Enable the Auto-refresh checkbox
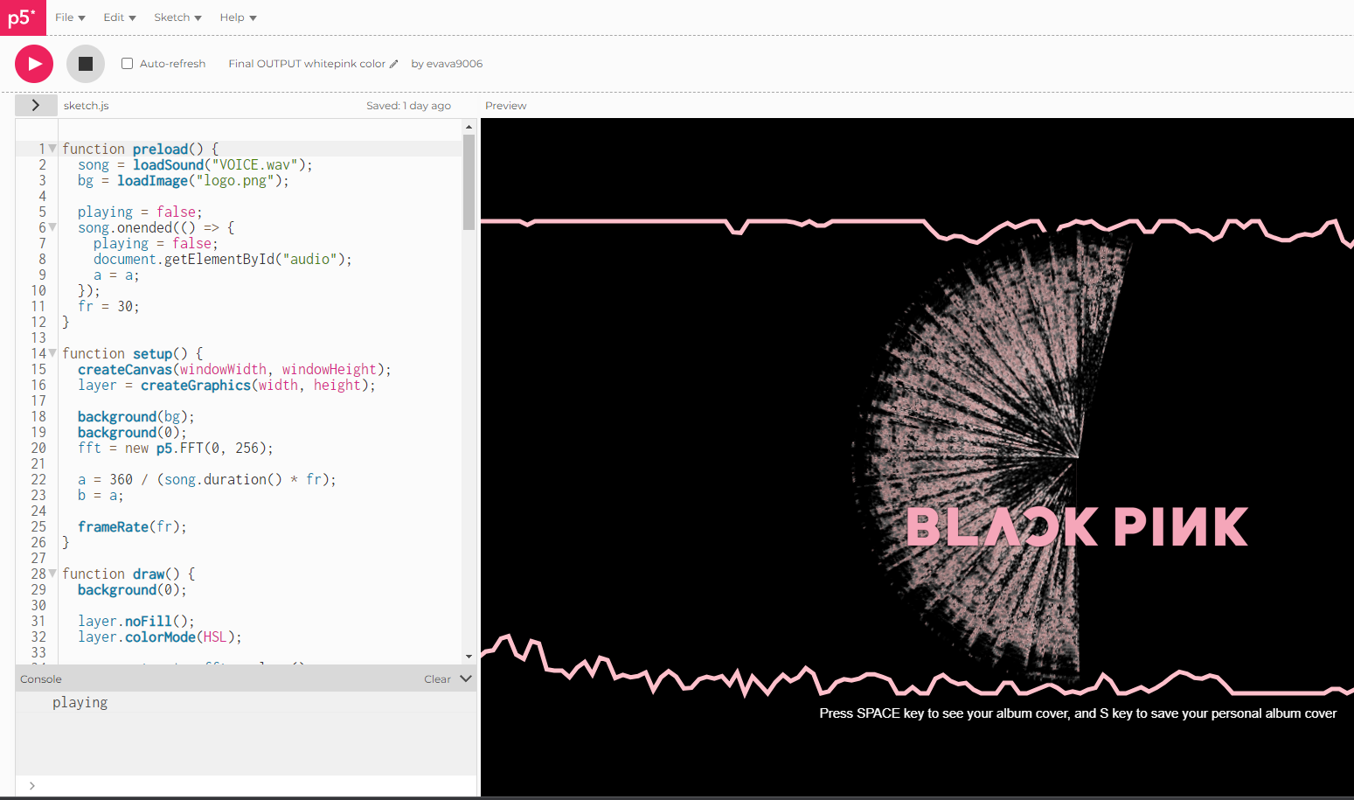The width and height of the screenshot is (1354, 800). pos(128,64)
